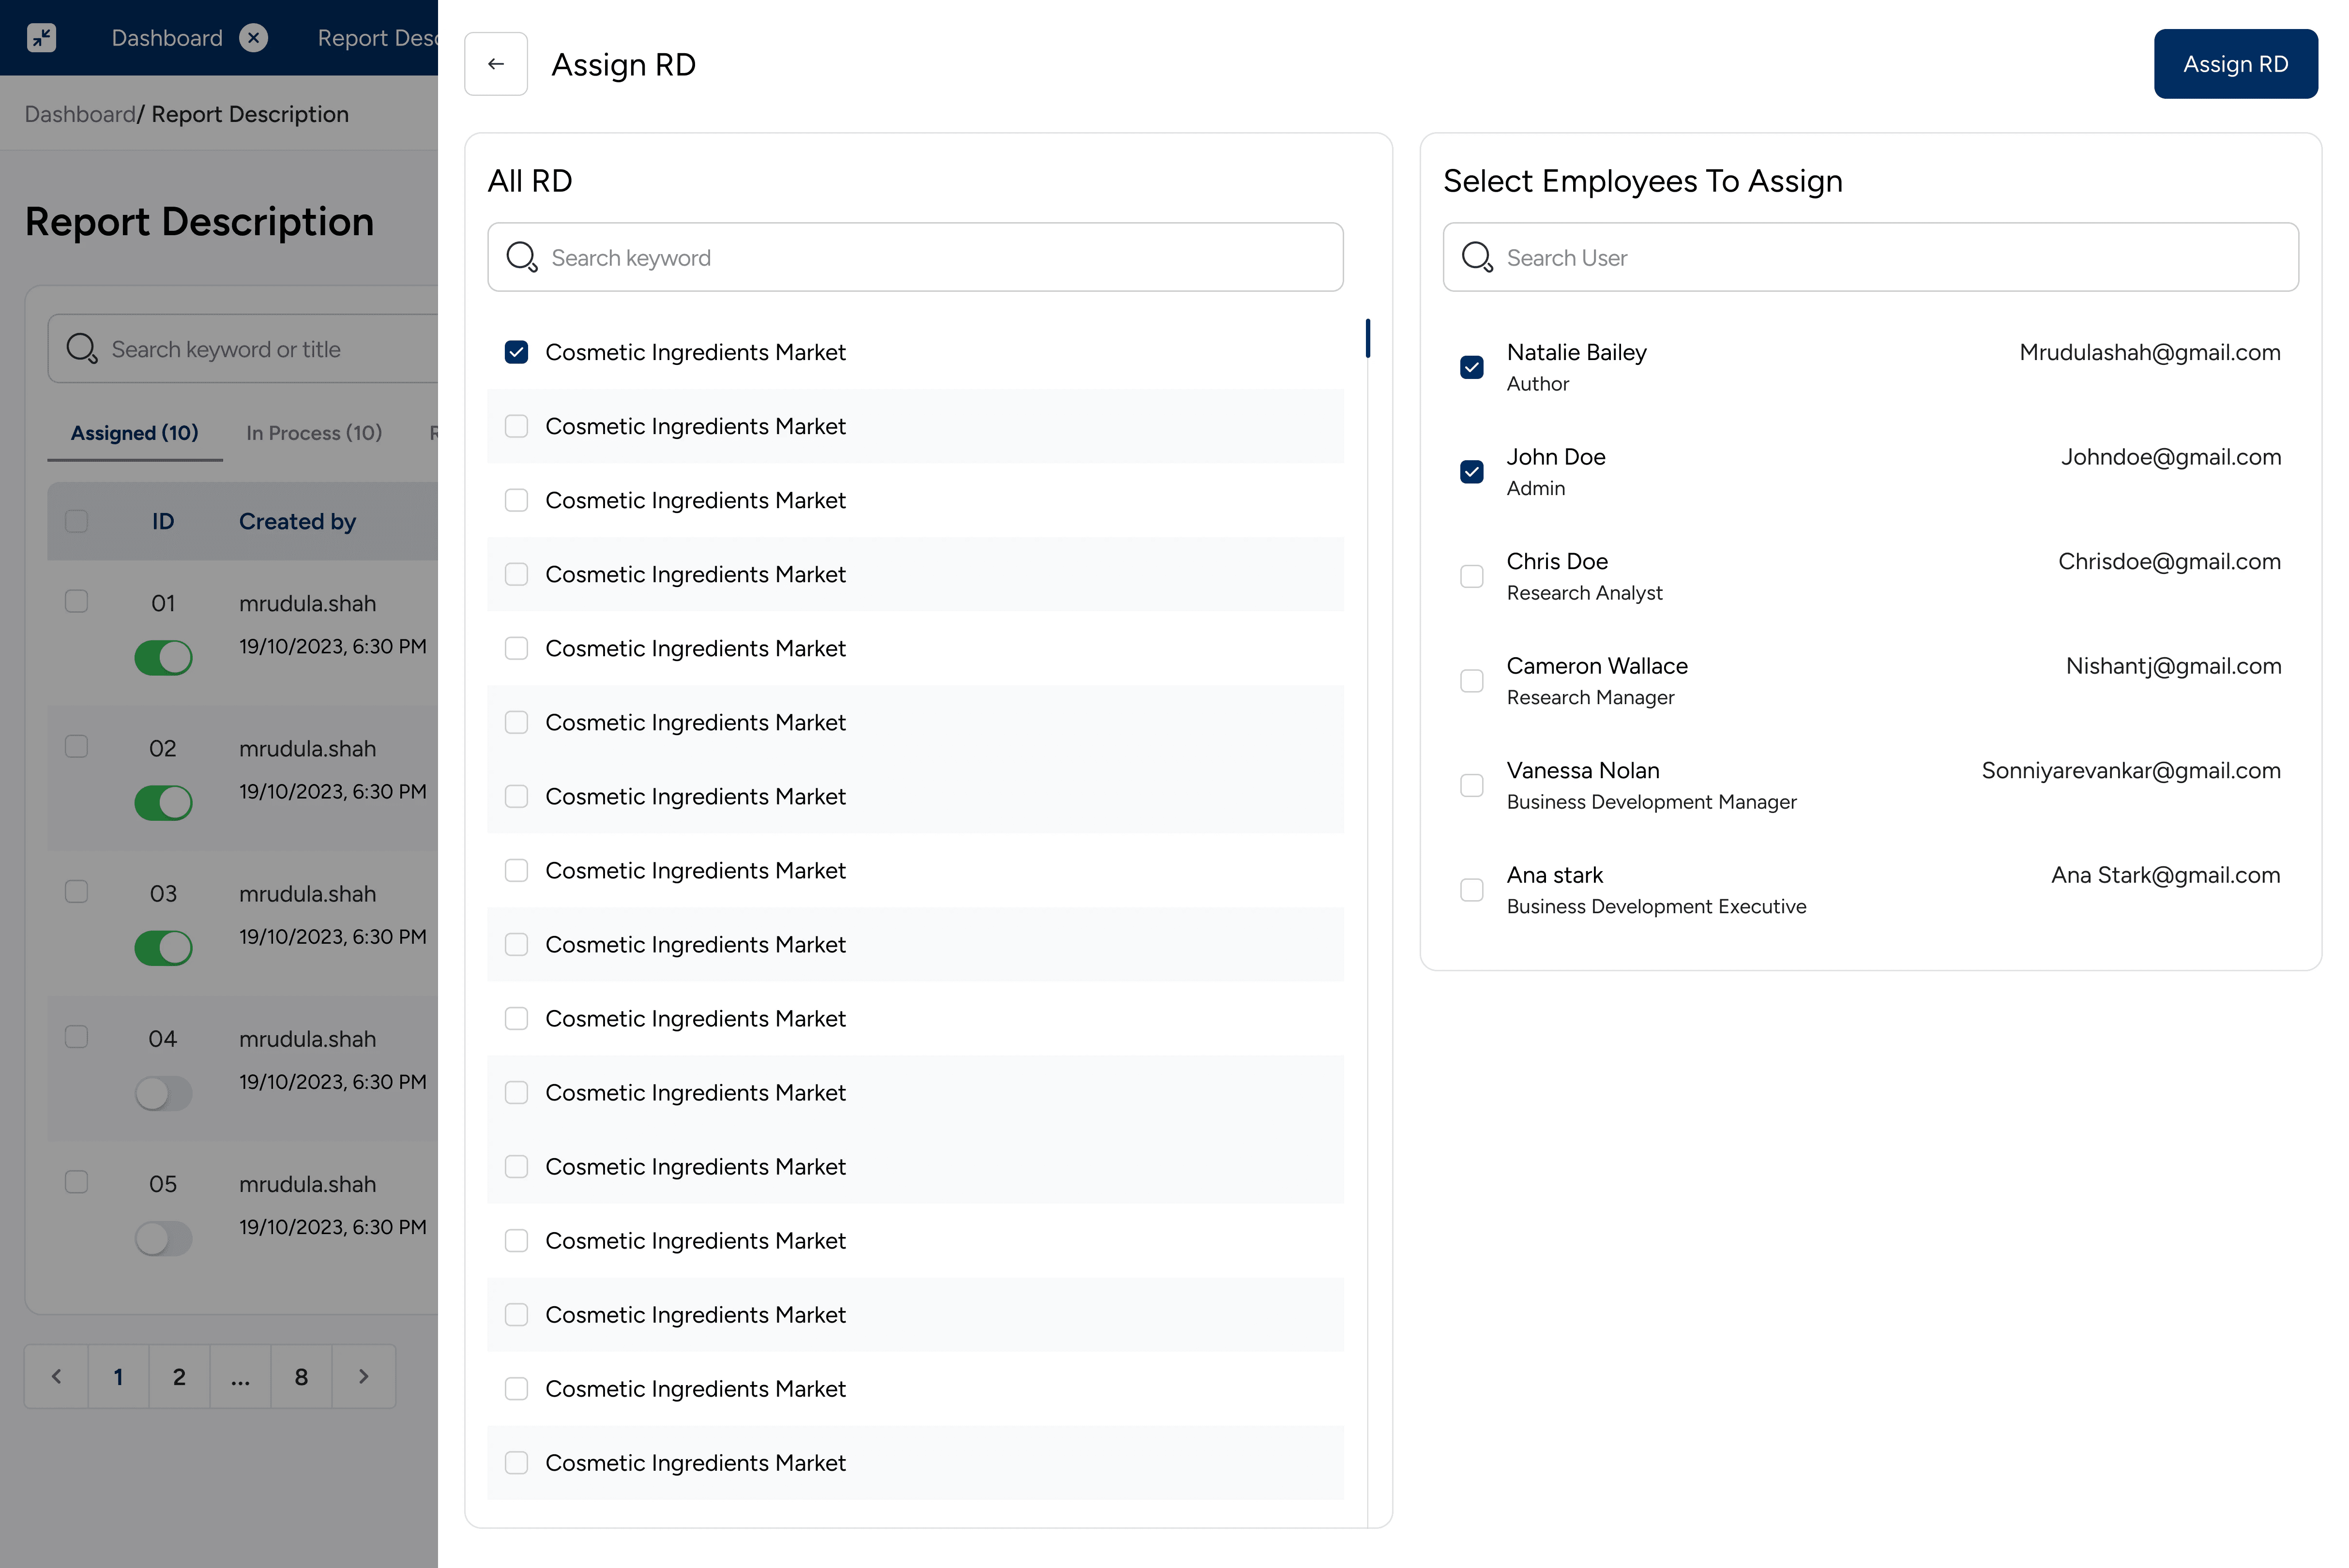Screen dimensions: 2349x1568
Task: Enable the toggle for row 04
Action: point(163,1093)
